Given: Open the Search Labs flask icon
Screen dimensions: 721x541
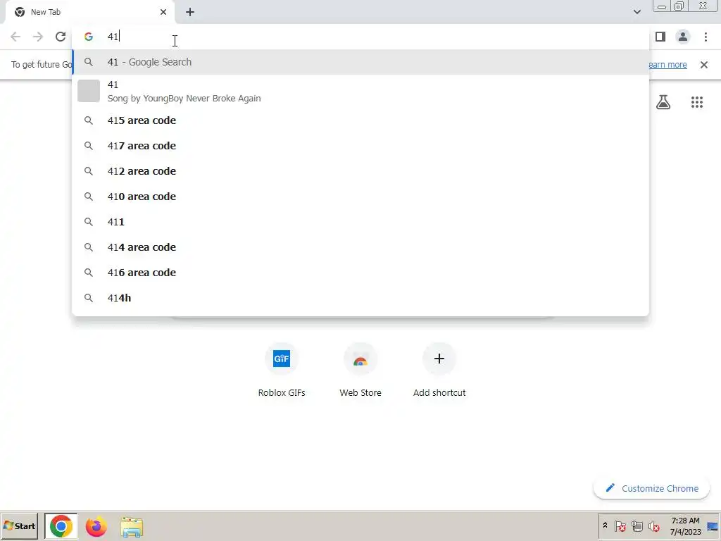Looking at the screenshot, I should [x=663, y=102].
